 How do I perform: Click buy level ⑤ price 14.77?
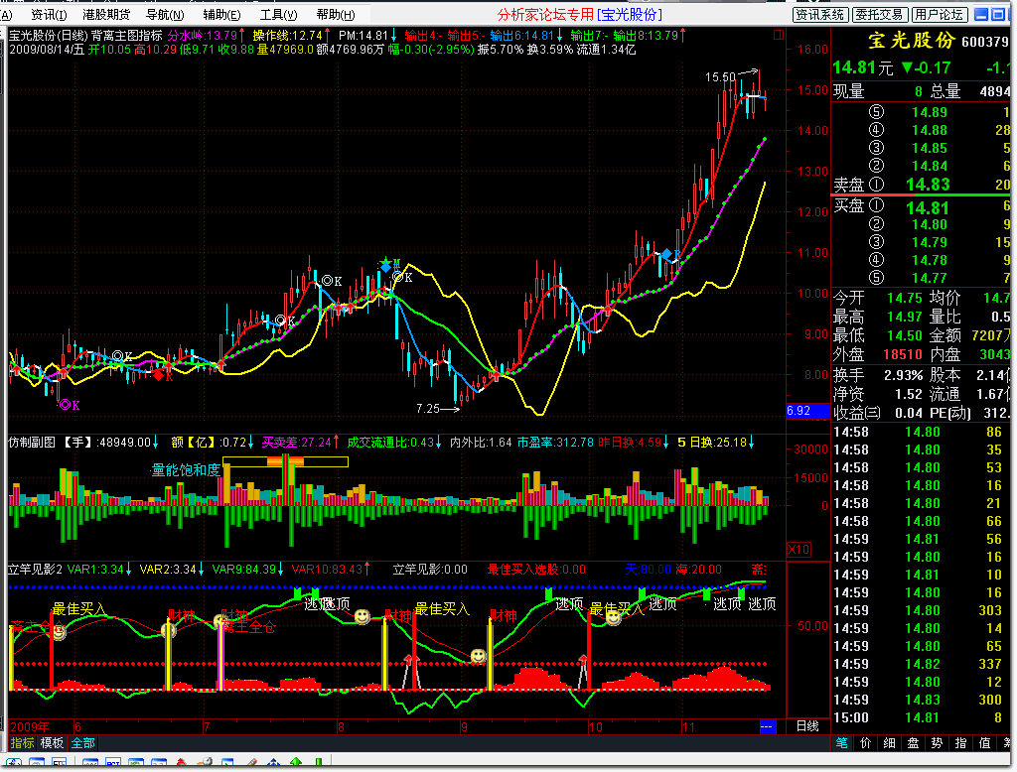[x=929, y=278]
